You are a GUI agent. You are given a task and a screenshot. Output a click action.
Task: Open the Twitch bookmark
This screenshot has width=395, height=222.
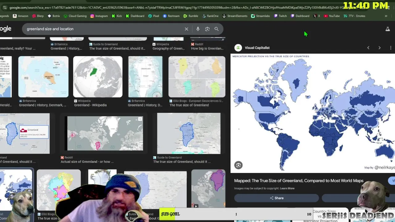[280, 16]
